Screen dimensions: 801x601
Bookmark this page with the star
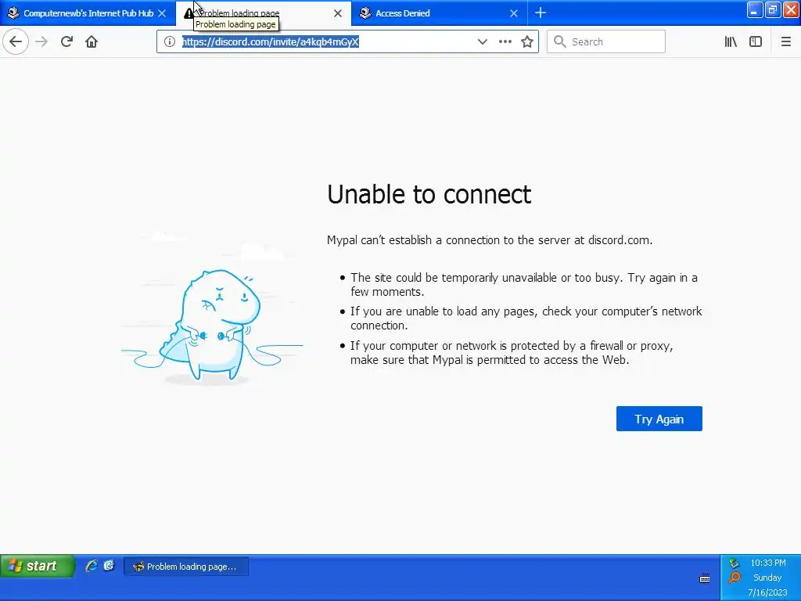pyautogui.click(x=527, y=41)
